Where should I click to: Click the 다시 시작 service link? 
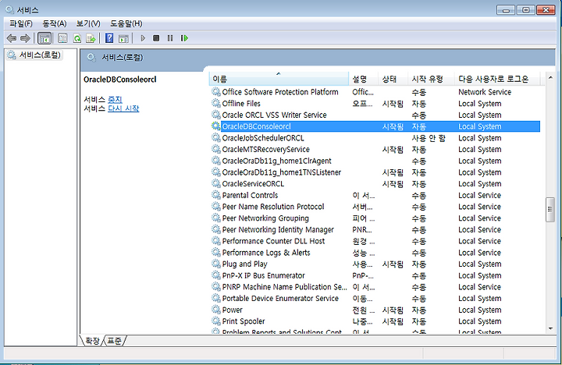123,108
